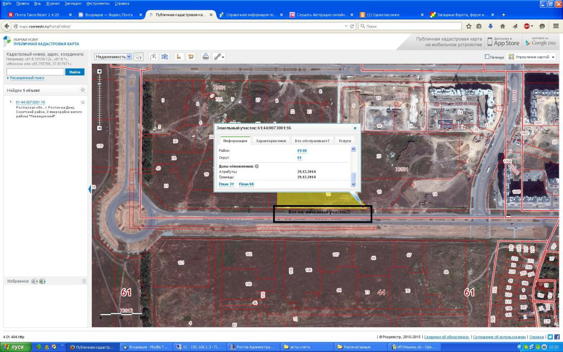
Task: Zoom in with the plus button
Action: click(x=100, y=71)
